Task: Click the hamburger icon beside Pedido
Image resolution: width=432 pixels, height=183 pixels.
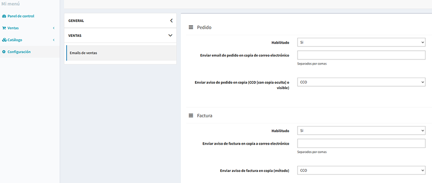Action: coord(191,27)
